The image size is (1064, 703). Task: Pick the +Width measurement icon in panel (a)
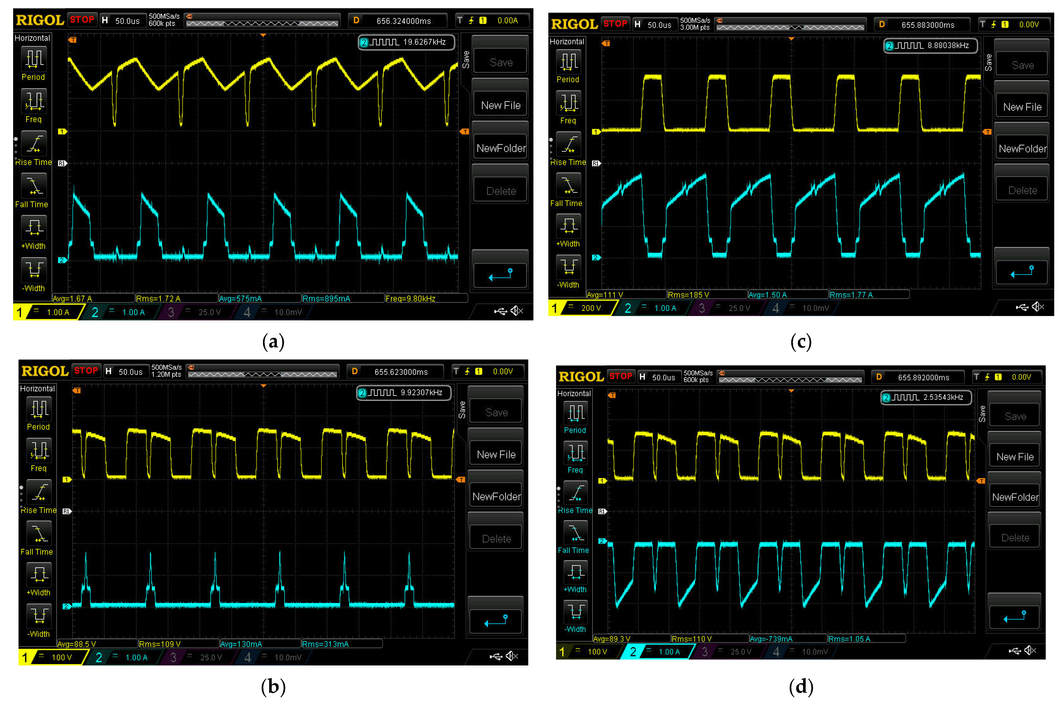(34, 227)
